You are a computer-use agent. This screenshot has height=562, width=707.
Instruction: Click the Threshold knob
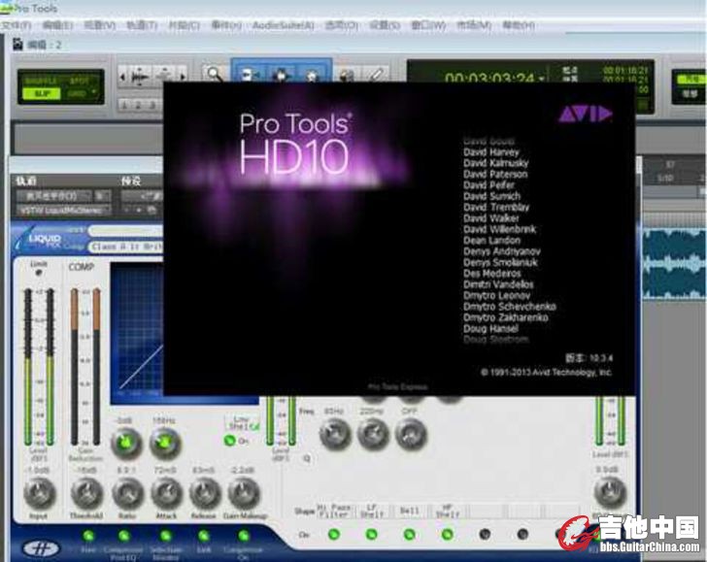(86, 493)
